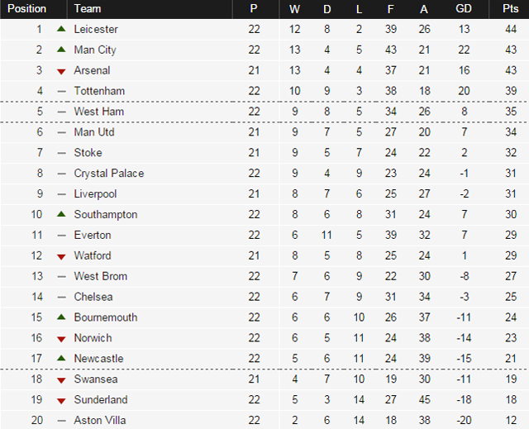Click the red down arrow beside Norwich

[61, 339]
